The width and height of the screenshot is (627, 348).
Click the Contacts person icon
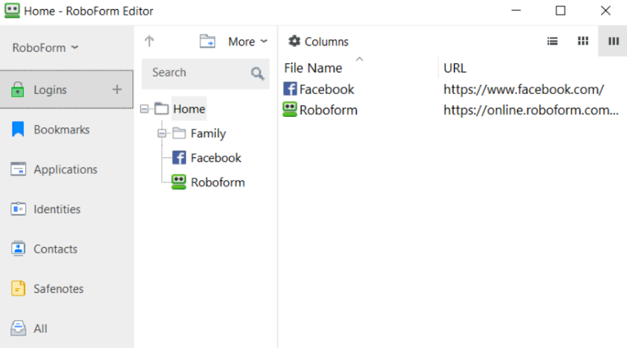(18, 248)
